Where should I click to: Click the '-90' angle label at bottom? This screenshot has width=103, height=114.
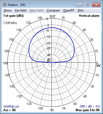[x=51, y=110]
